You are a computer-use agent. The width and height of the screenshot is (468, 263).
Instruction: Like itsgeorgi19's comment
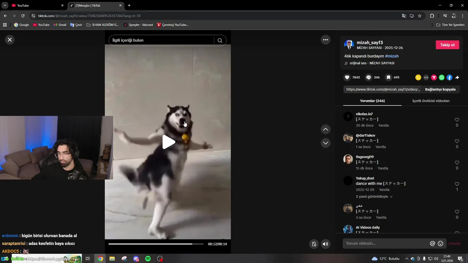coord(457,163)
